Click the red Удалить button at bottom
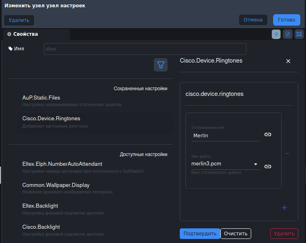Image resolution: width=306 pixels, height=243 pixels. click(x=284, y=234)
